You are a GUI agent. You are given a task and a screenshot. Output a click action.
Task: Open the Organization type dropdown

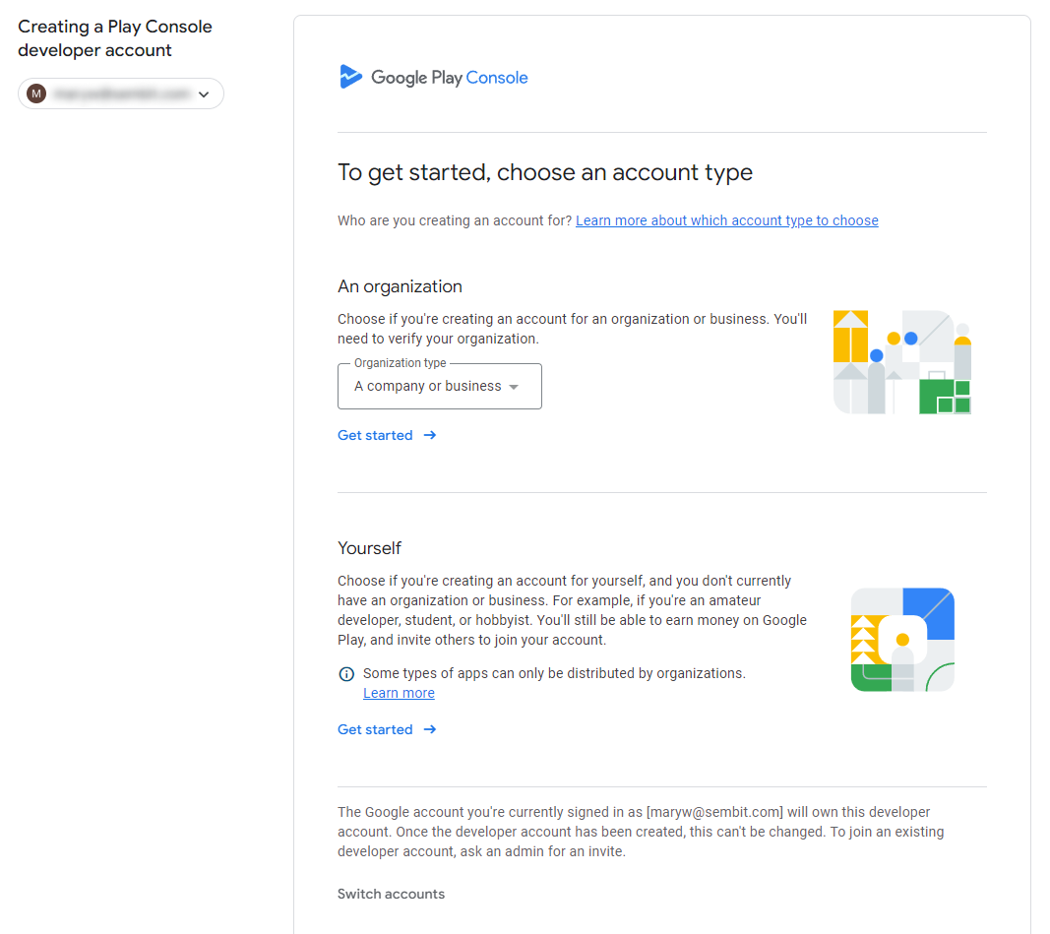point(439,387)
